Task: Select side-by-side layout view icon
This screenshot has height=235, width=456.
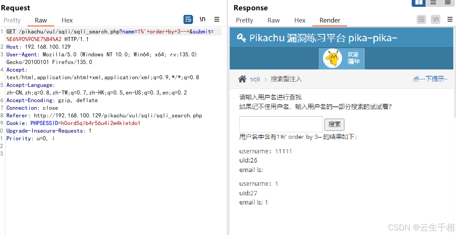Action: click(419, 3)
